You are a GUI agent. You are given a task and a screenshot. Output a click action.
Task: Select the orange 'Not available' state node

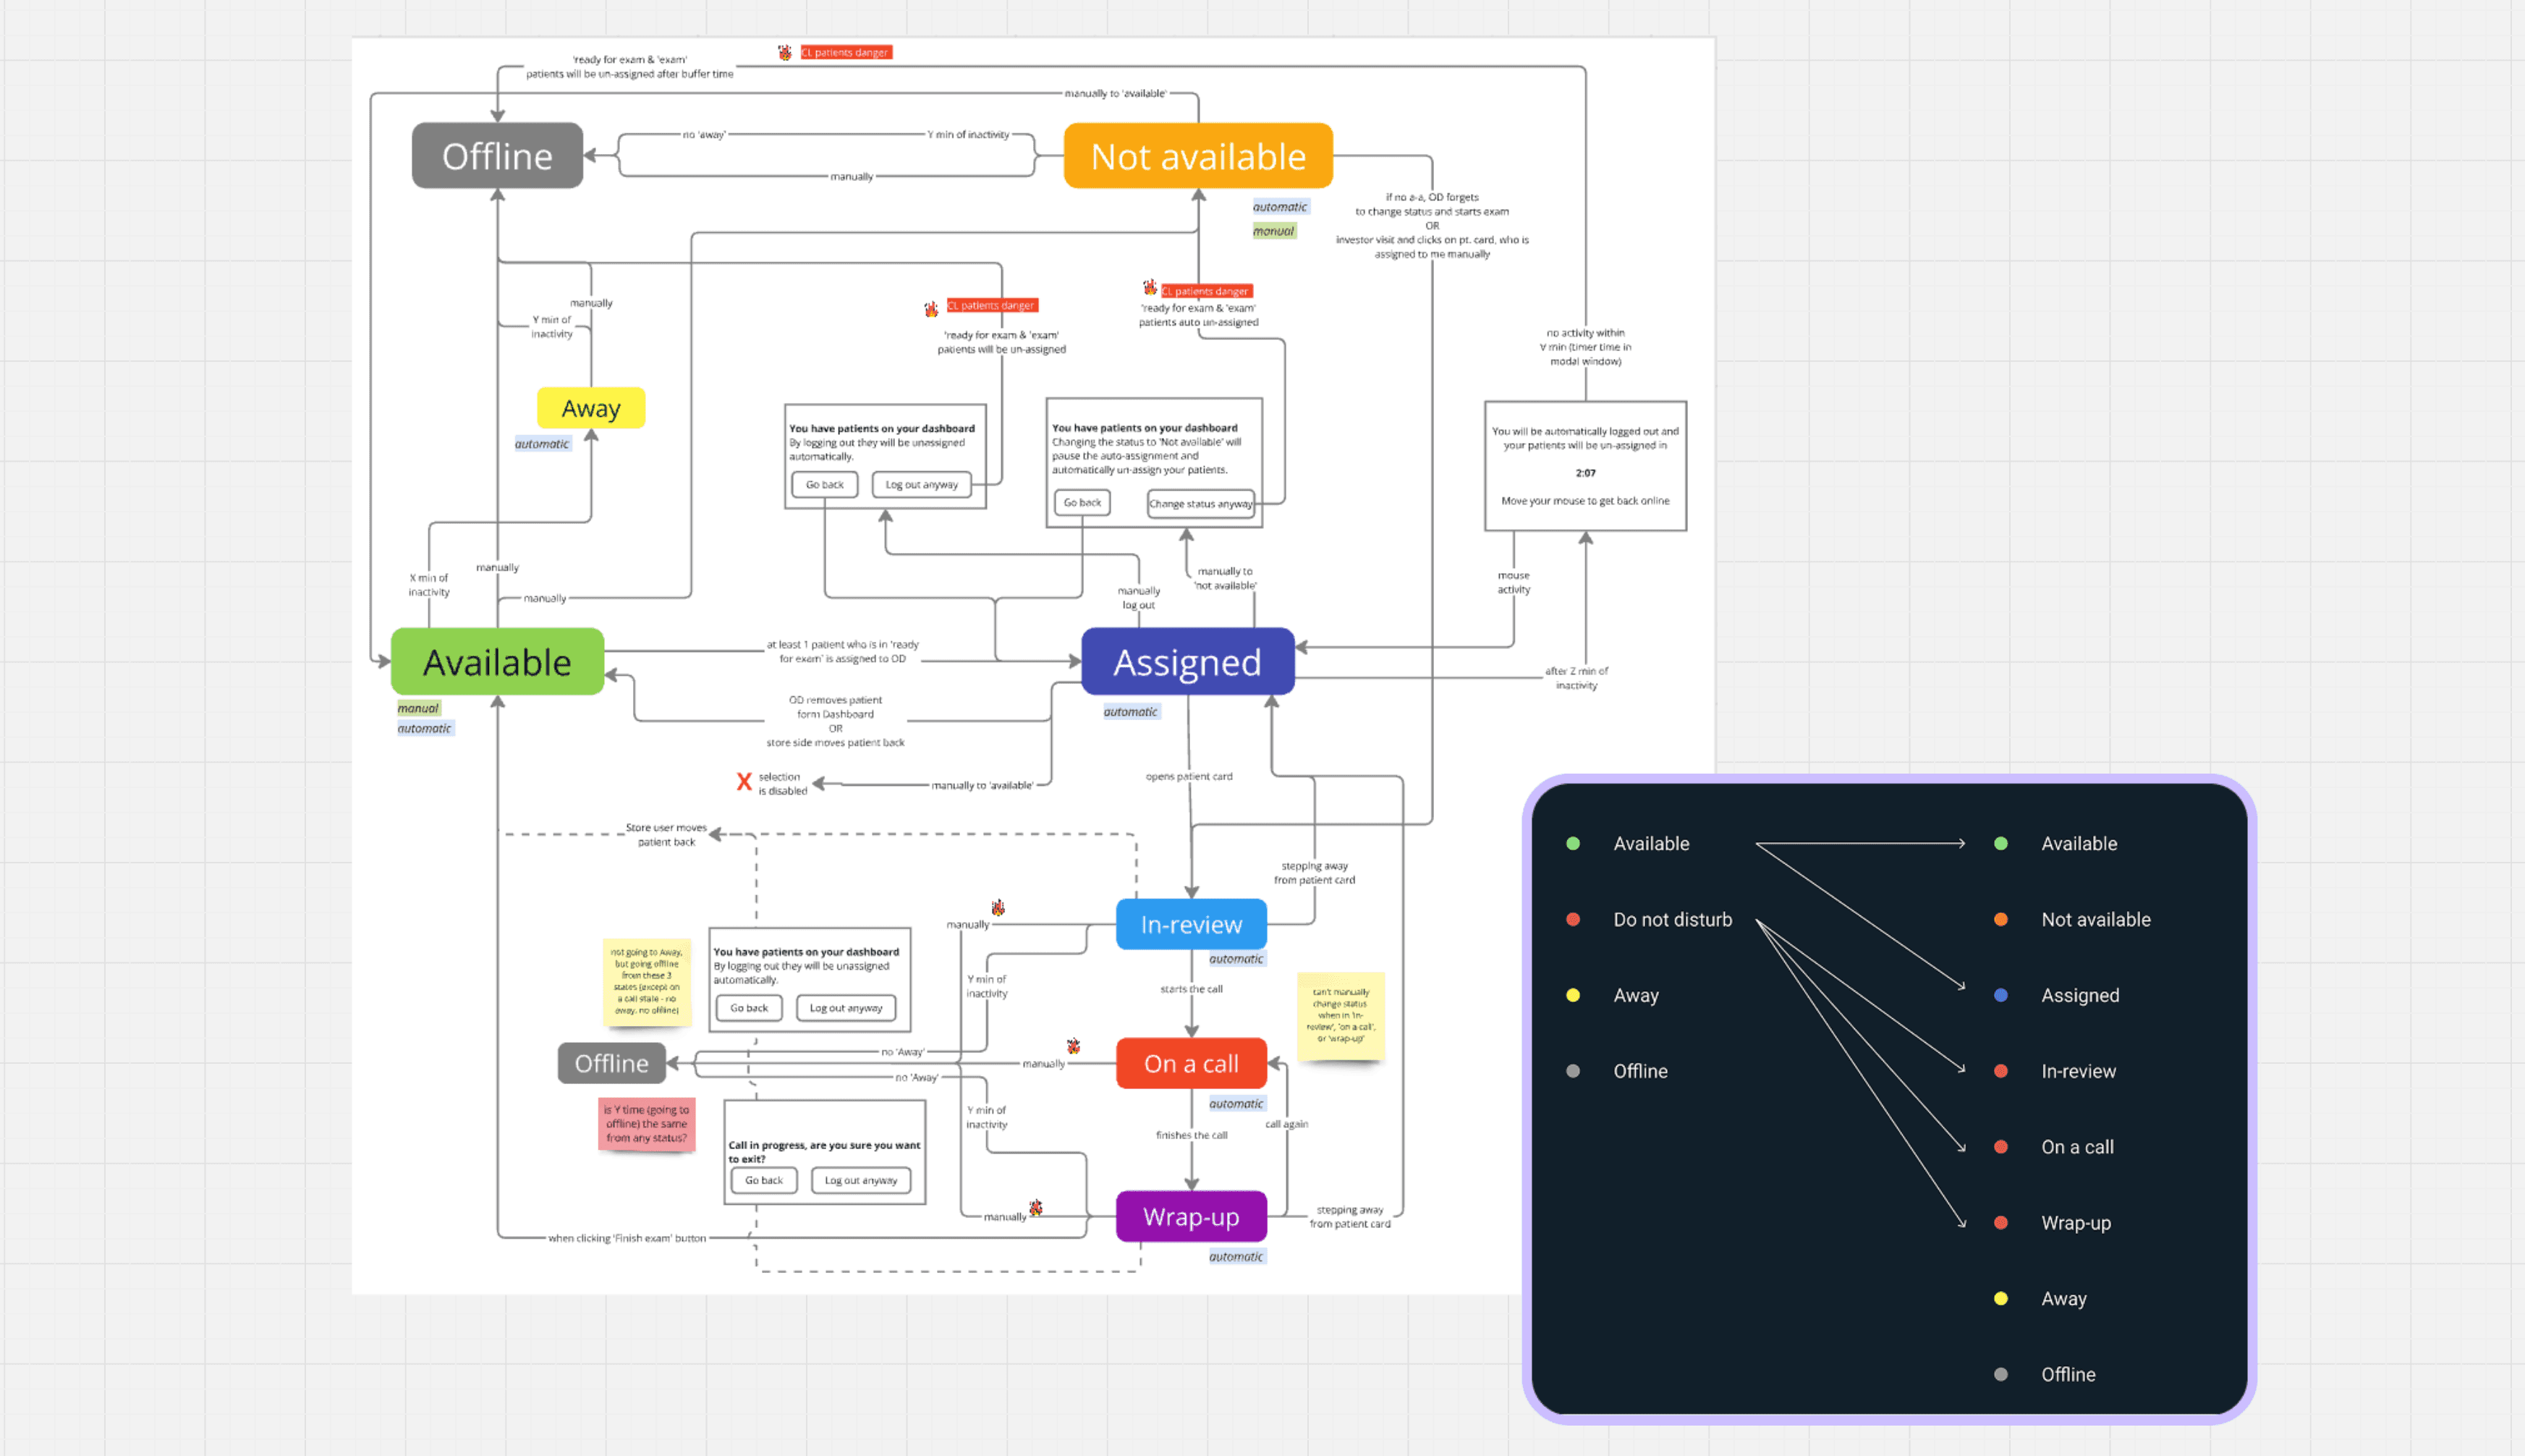1197,156
